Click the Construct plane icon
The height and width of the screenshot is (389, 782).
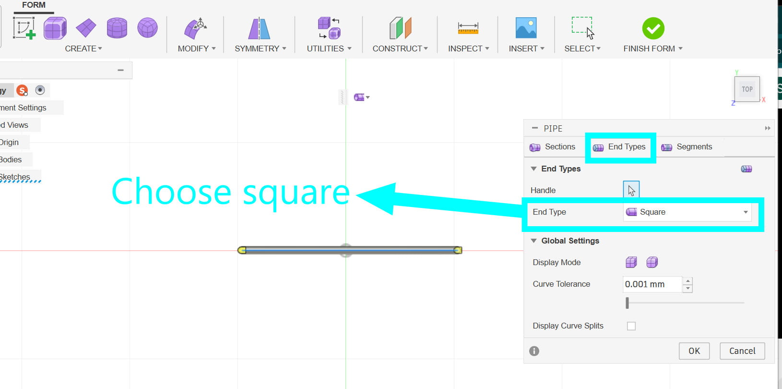(x=400, y=28)
